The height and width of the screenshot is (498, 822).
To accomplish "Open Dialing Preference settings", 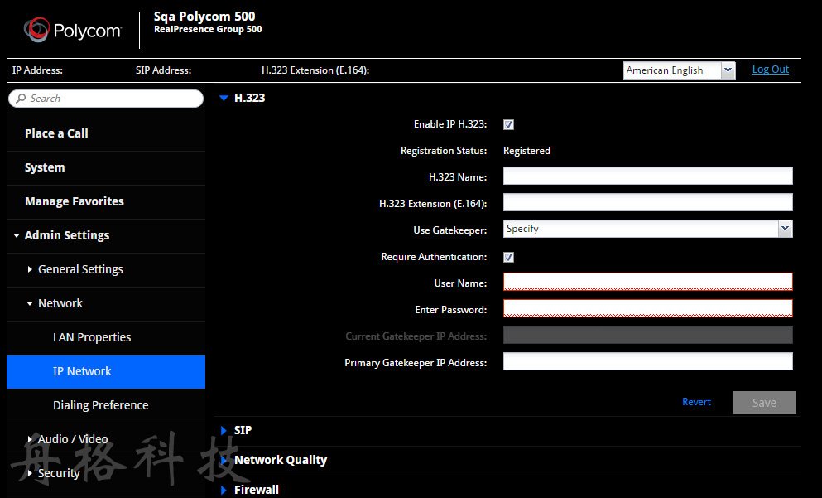I will pyautogui.click(x=106, y=406).
